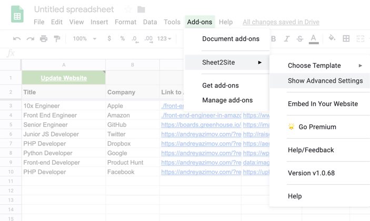Star the Untitled spreadsheet
This screenshot has height=221, width=370.
128,9
